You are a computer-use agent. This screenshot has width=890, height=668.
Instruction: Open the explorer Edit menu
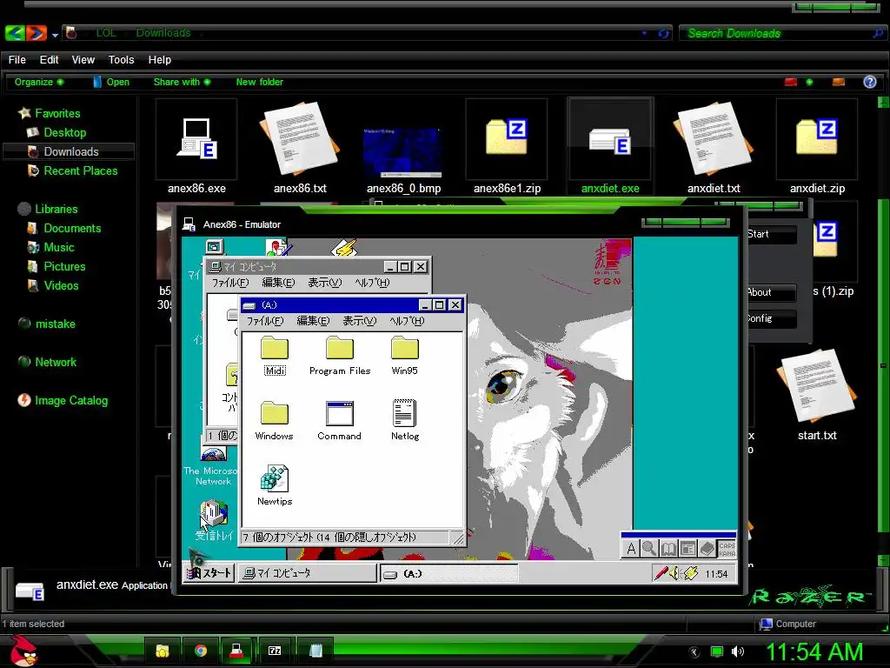click(49, 60)
